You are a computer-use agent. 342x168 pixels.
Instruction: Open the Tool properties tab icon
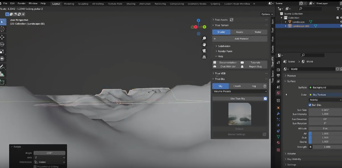278,62
